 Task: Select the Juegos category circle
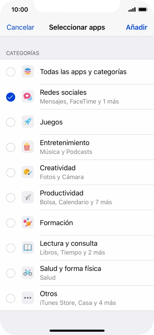pyautogui.click(x=11, y=123)
